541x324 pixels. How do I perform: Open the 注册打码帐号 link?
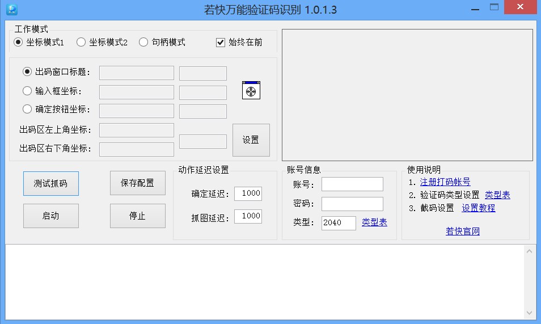445,182
